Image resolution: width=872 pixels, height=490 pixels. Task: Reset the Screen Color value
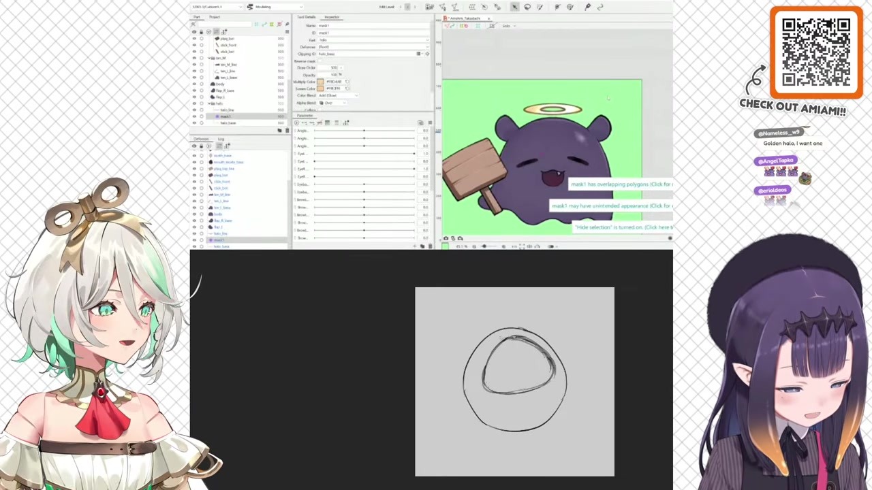(347, 88)
